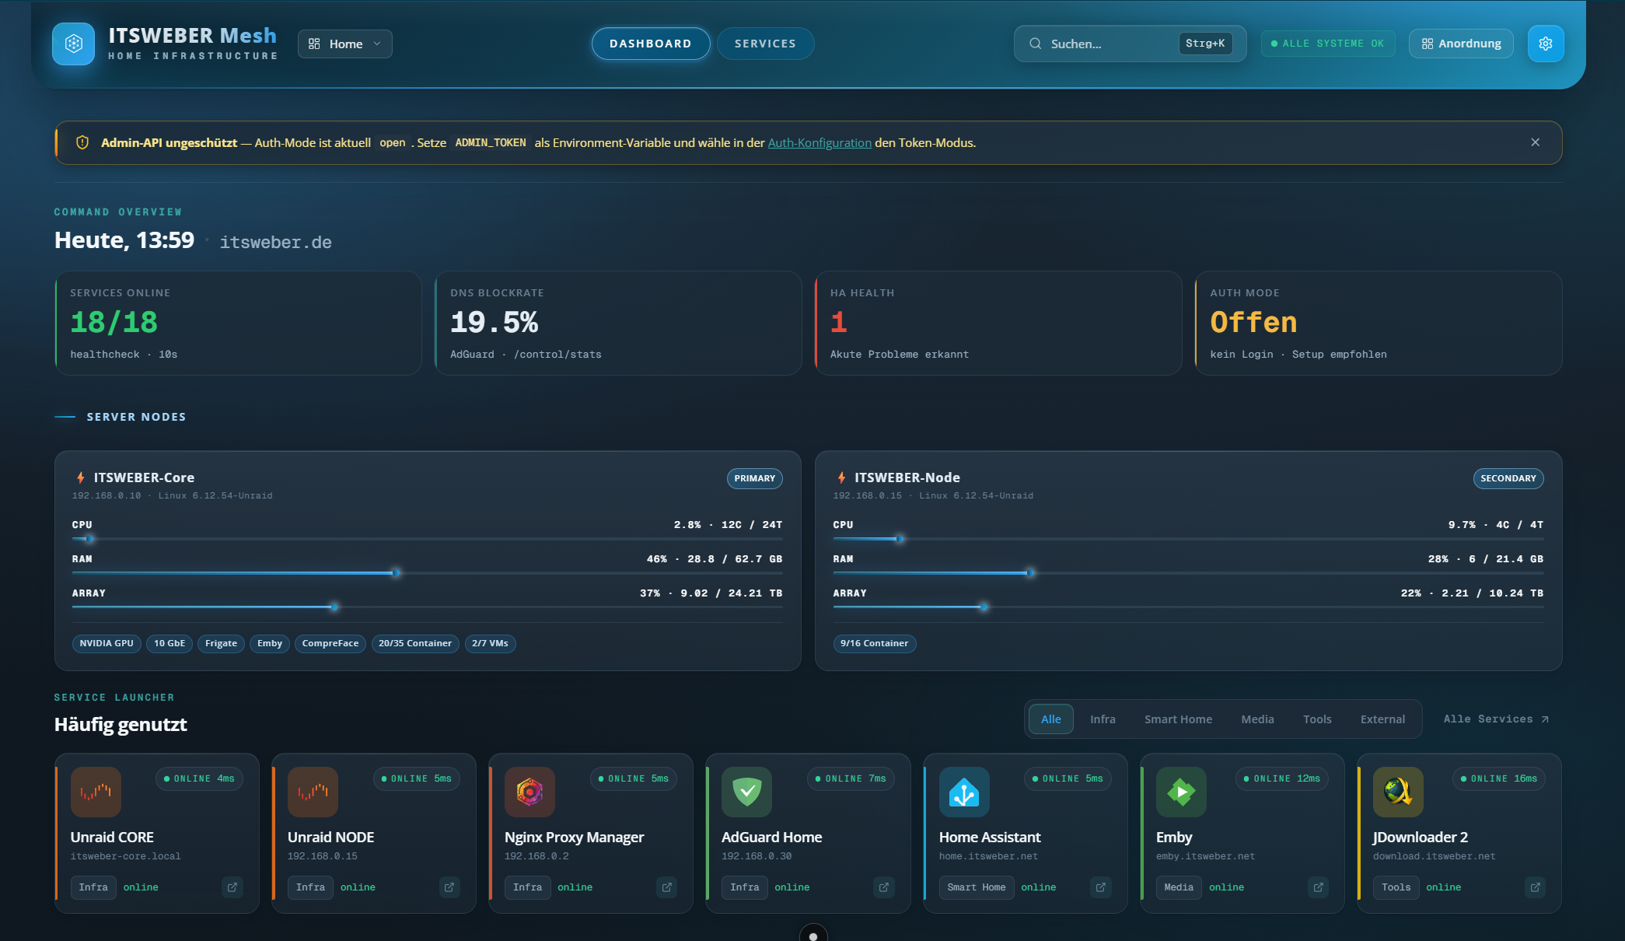Follow the Auth-Konfiguration link
This screenshot has width=1625, height=941.
pyautogui.click(x=819, y=142)
